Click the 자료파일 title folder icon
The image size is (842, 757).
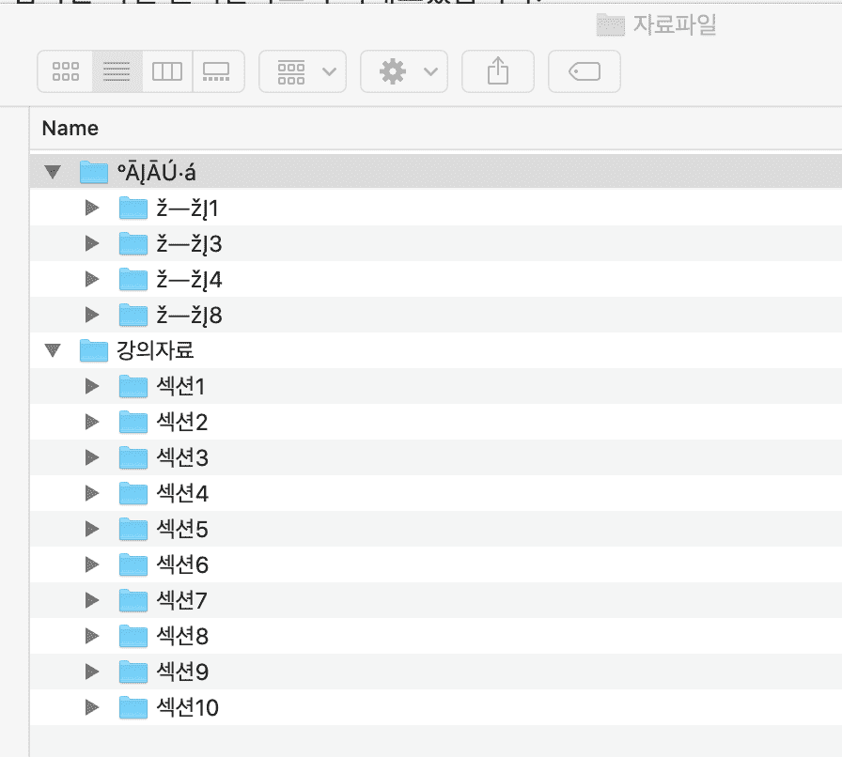point(611,24)
